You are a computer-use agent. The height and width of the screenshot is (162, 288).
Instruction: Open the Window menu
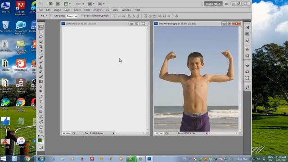[126, 10]
